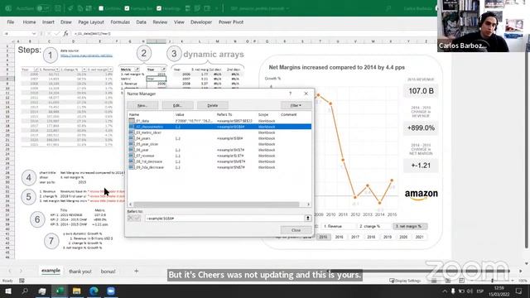Screen dimensions: 530x298
Task: Click the Name Manager help question mark
Action: pyautogui.click(x=290, y=94)
